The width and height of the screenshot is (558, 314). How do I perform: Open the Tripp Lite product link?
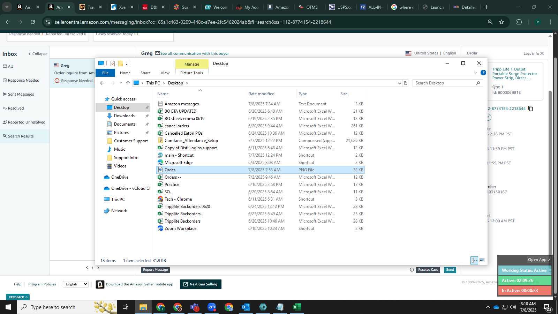(515, 74)
